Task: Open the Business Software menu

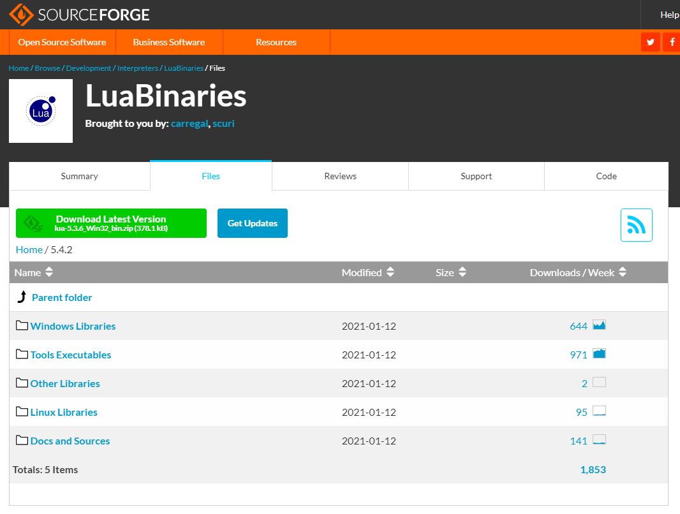Action: pyautogui.click(x=169, y=42)
